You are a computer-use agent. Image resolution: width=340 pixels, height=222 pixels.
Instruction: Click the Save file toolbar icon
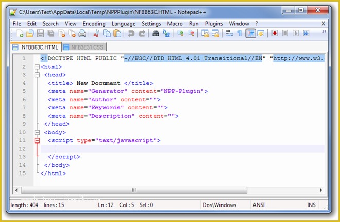pyautogui.click(x=40, y=34)
